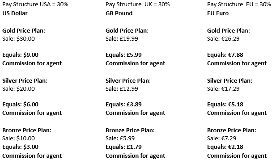Click the Equals: $9.00 commission line
276x164 pixels.
pyautogui.click(x=20, y=55)
